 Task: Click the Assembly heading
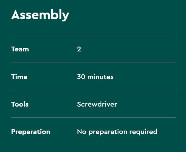click(40, 15)
